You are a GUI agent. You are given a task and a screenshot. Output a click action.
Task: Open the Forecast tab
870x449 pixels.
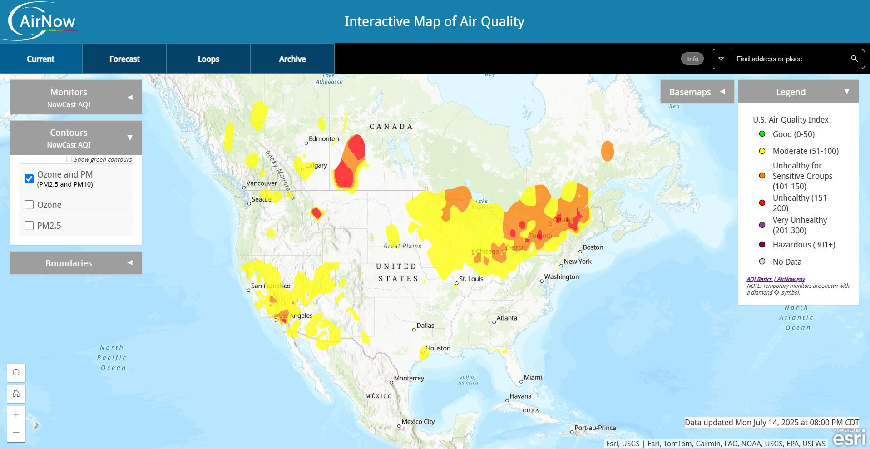point(124,59)
